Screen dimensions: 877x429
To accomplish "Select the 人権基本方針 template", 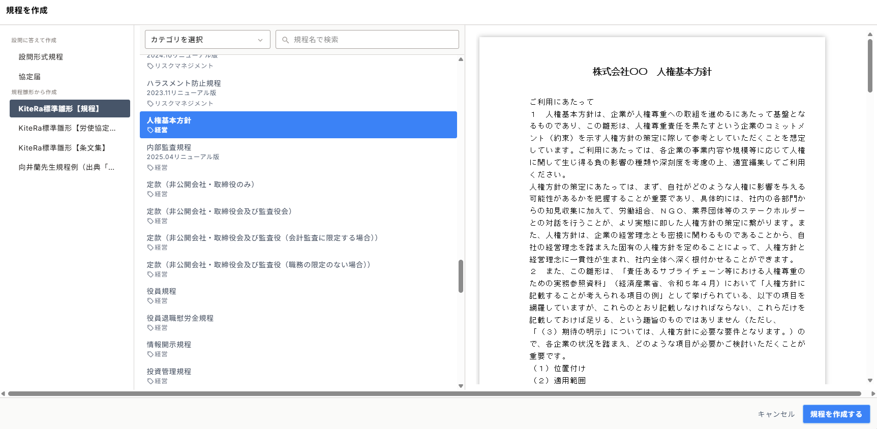I will click(x=298, y=125).
